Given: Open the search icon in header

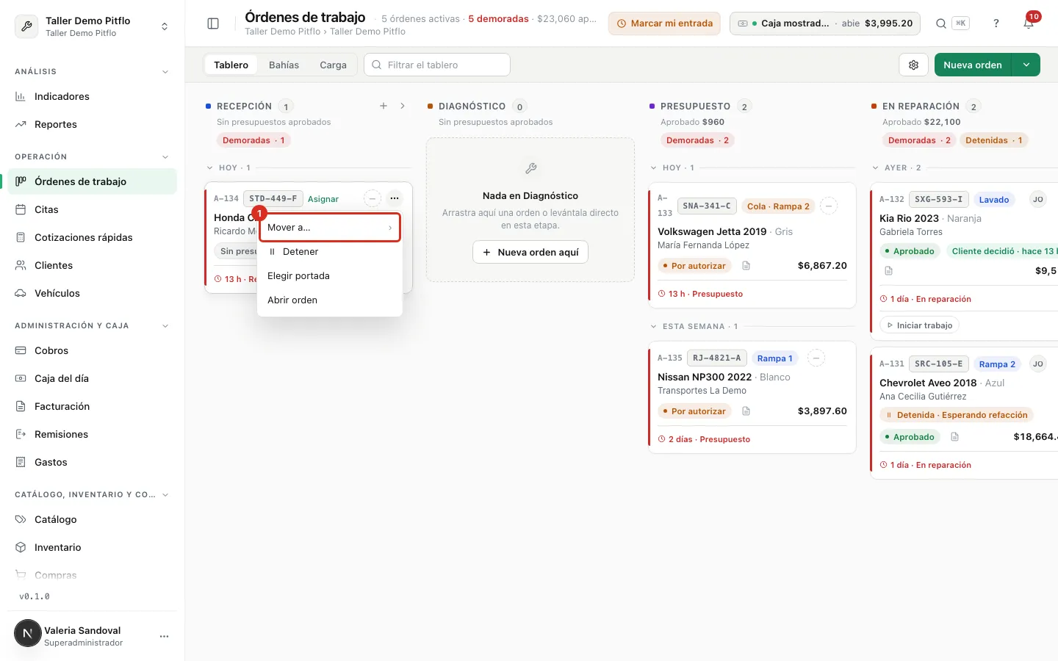Looking at the screenshot, I should 941,24.
